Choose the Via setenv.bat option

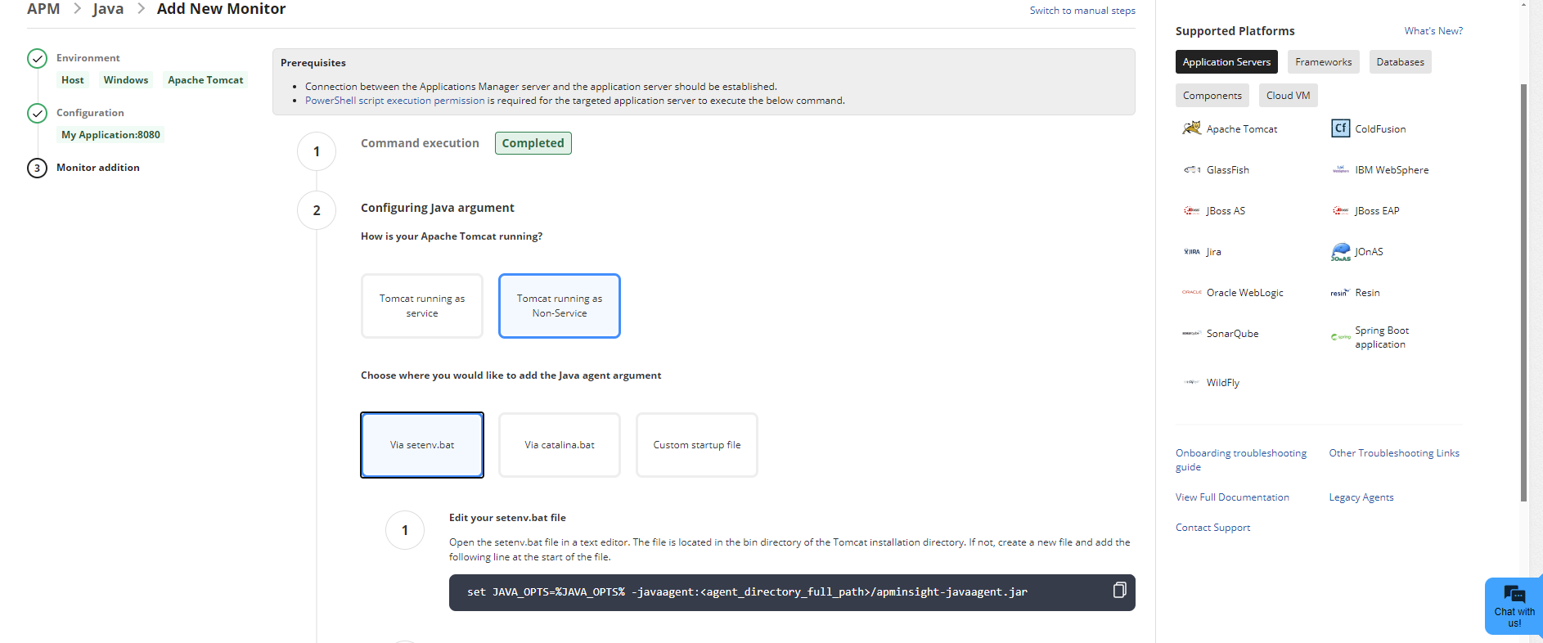pos(422,445)
